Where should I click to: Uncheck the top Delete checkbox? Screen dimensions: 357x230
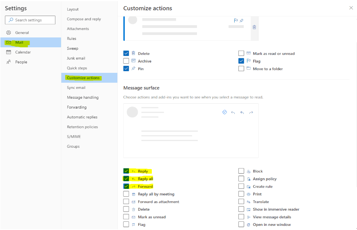pyautogui.click(x=126, y=53)
